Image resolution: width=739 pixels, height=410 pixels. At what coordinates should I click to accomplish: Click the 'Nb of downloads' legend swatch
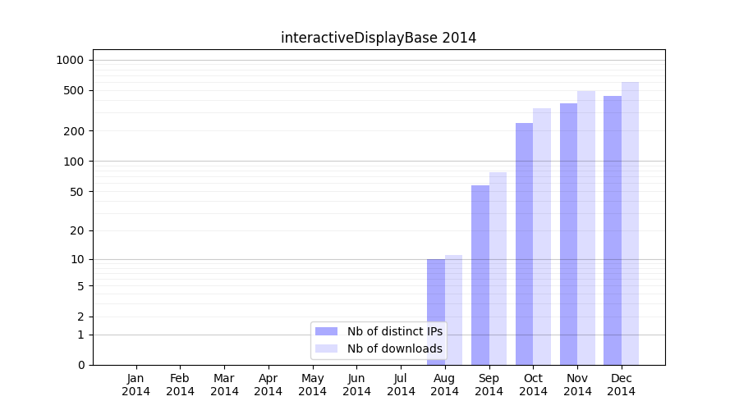coord(326,348)
